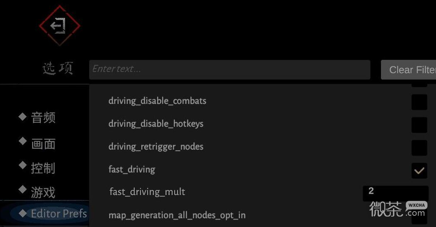The width and height of the screenshot is (436, 227).
Task: Select the diamond bullet beside 音频
Action: tap(23, 117)
